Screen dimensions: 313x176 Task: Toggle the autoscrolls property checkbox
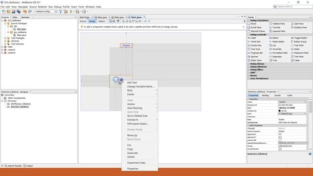pos(280,140)
